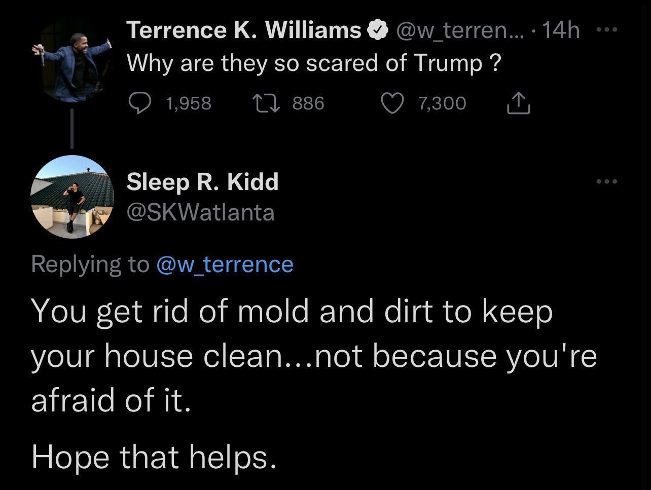Open the three-dot menu on Sleep R. Kidd's reply
651x490 pixels.
[x=606, y=181]
